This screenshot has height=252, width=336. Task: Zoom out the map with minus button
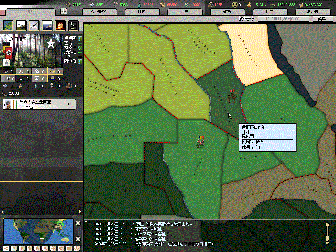pyautogui.click(x=78, y=239)
